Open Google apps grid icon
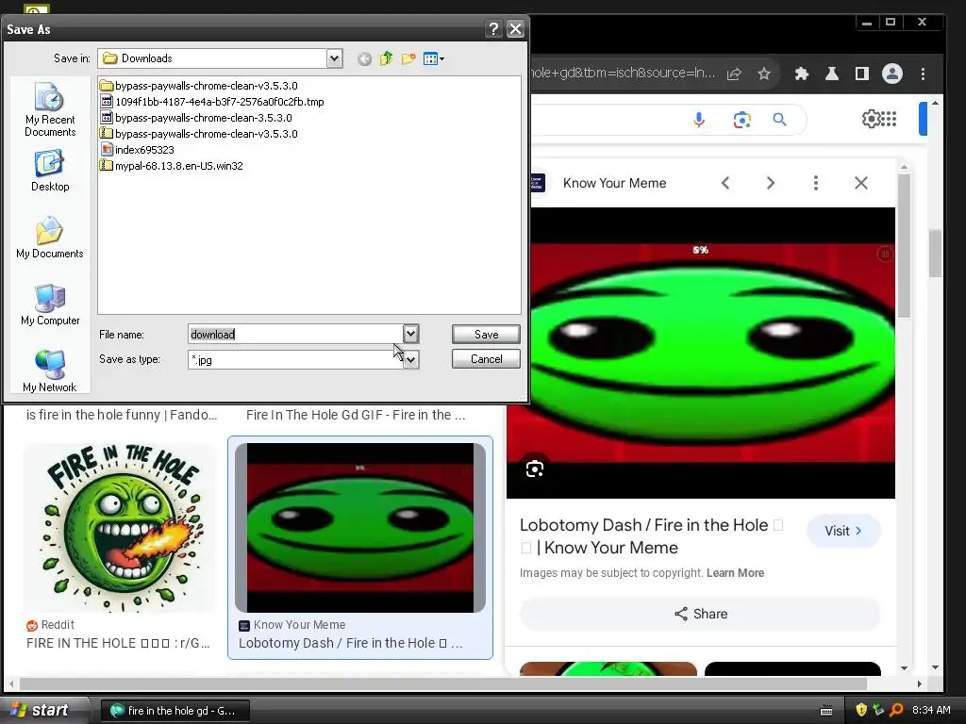This screenshot has width=966, height=724. pyautogui.click(x=889, y=118)
